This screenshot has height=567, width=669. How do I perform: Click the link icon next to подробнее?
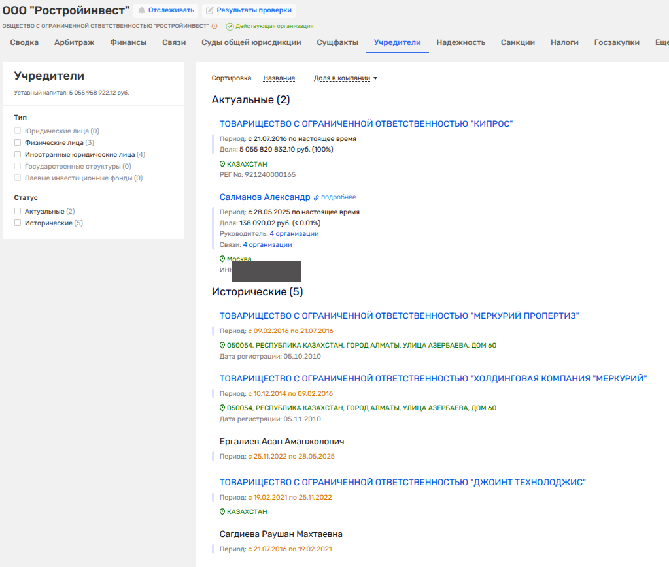316,197
